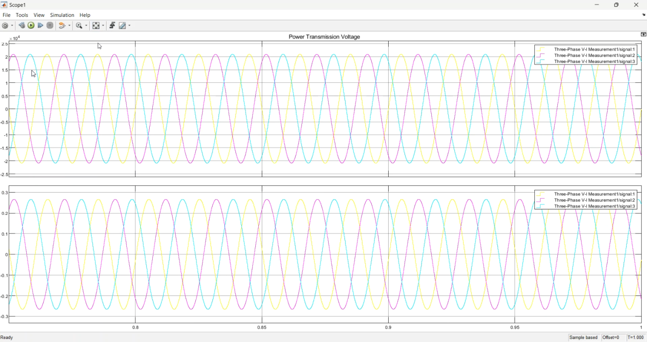
Task: Click the Scale Axes Limits icon
Action: coord(96,25)
